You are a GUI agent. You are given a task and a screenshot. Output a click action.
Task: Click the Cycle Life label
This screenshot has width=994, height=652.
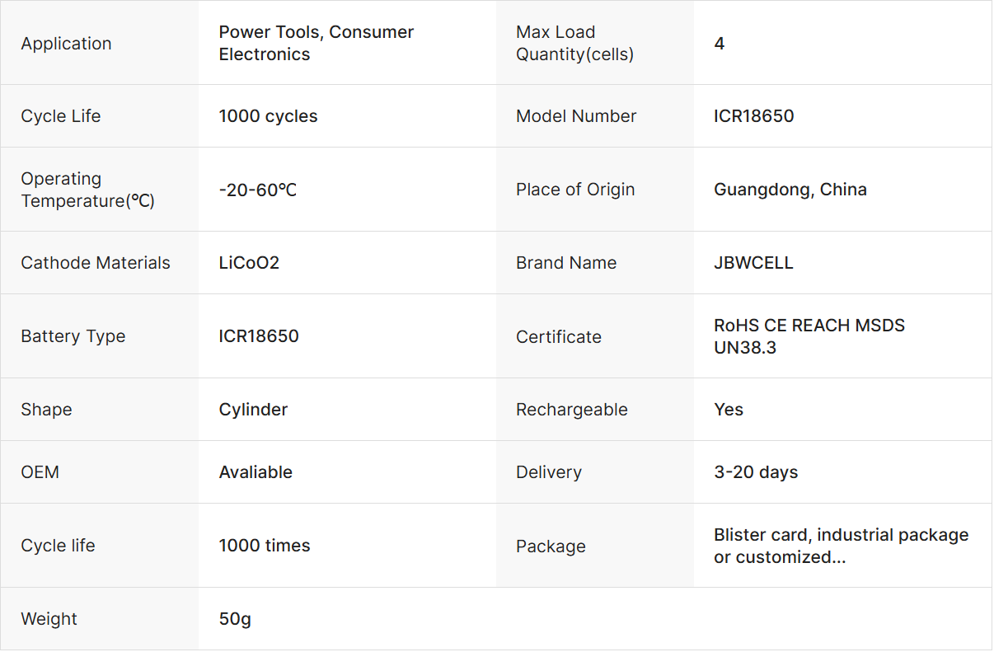61,116
